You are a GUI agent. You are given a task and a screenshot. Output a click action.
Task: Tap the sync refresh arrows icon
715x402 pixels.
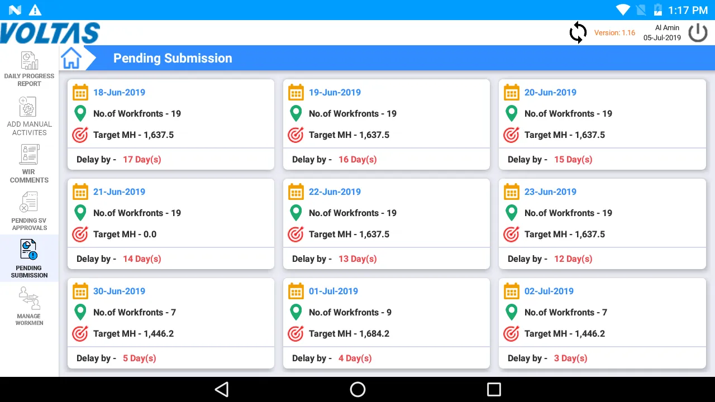click(578, 33)
